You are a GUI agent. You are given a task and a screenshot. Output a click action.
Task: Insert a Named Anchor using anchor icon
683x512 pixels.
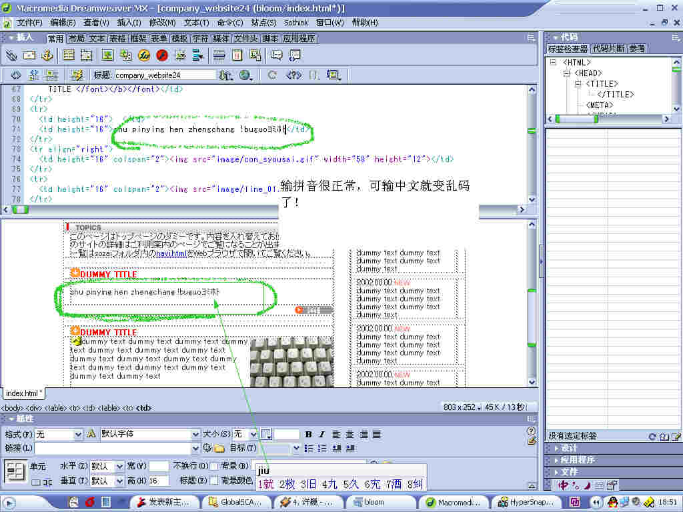47,55
